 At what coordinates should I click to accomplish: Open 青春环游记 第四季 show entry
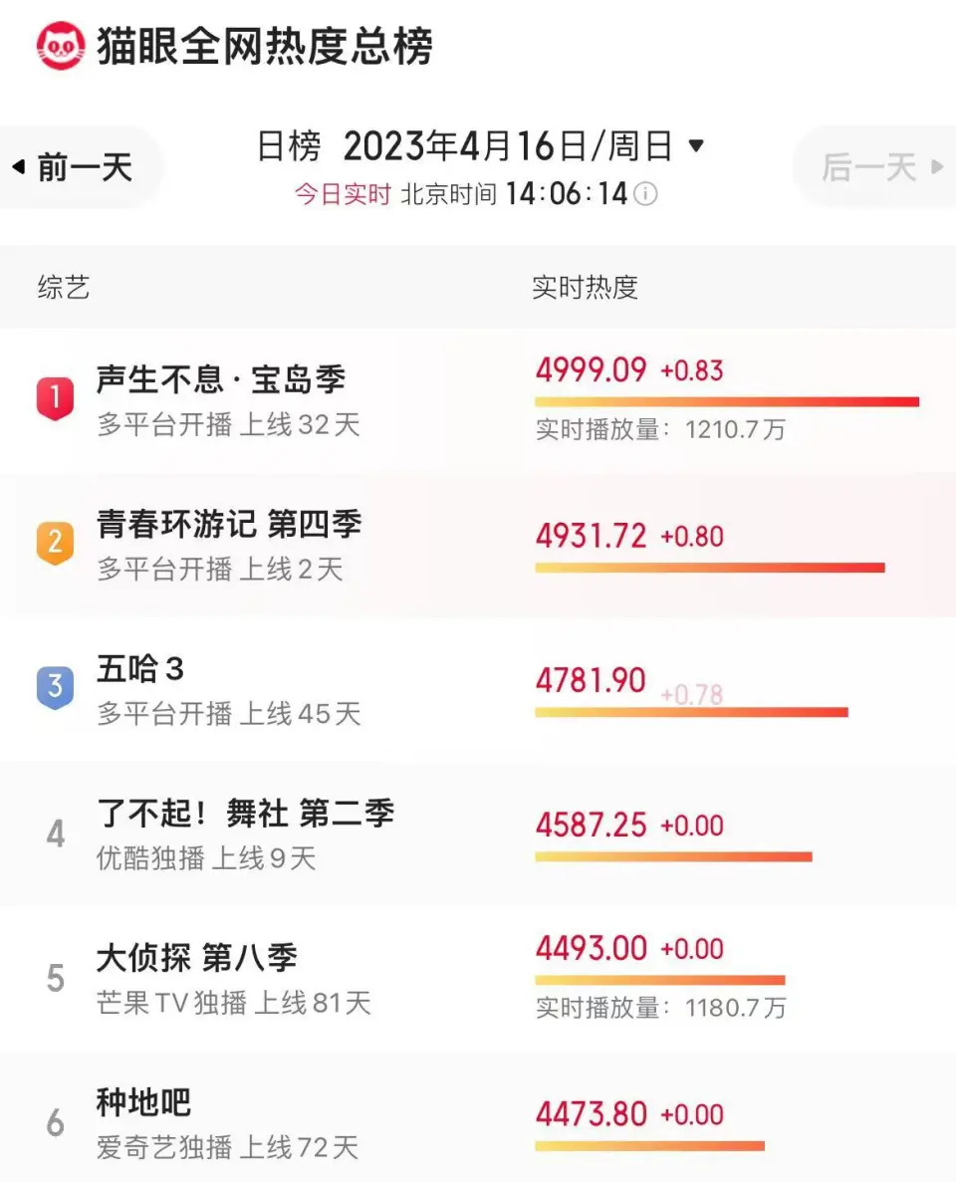click(x=229, y=524)
